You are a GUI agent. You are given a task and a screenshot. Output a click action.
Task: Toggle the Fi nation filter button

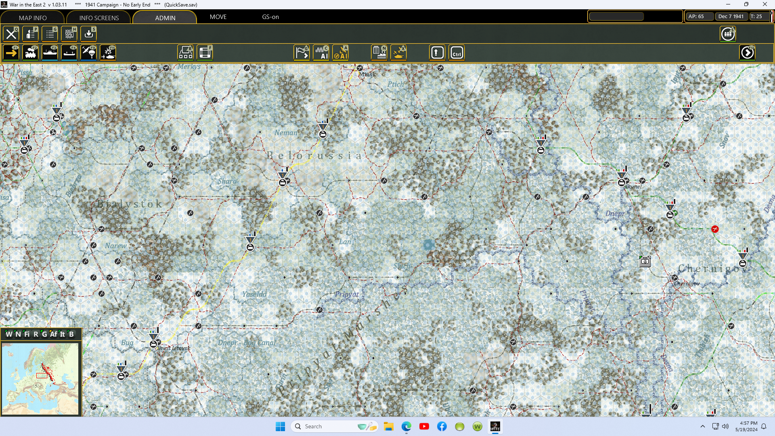click(27, 334)
